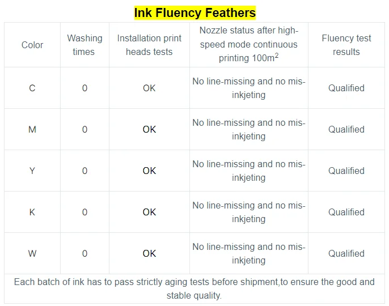The image size is (389, 306).
Task: Click the 'Ink Fluency Feathers' highlighted title
Action: coord(195,12)
